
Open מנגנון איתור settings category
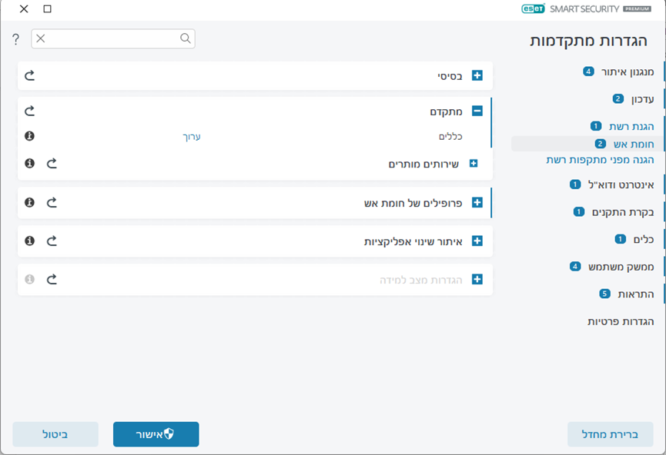[x=628, y=71]
